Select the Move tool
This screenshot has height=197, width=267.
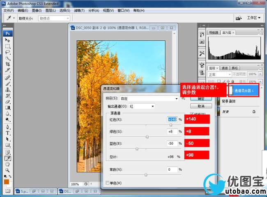(x=7, y=40)
